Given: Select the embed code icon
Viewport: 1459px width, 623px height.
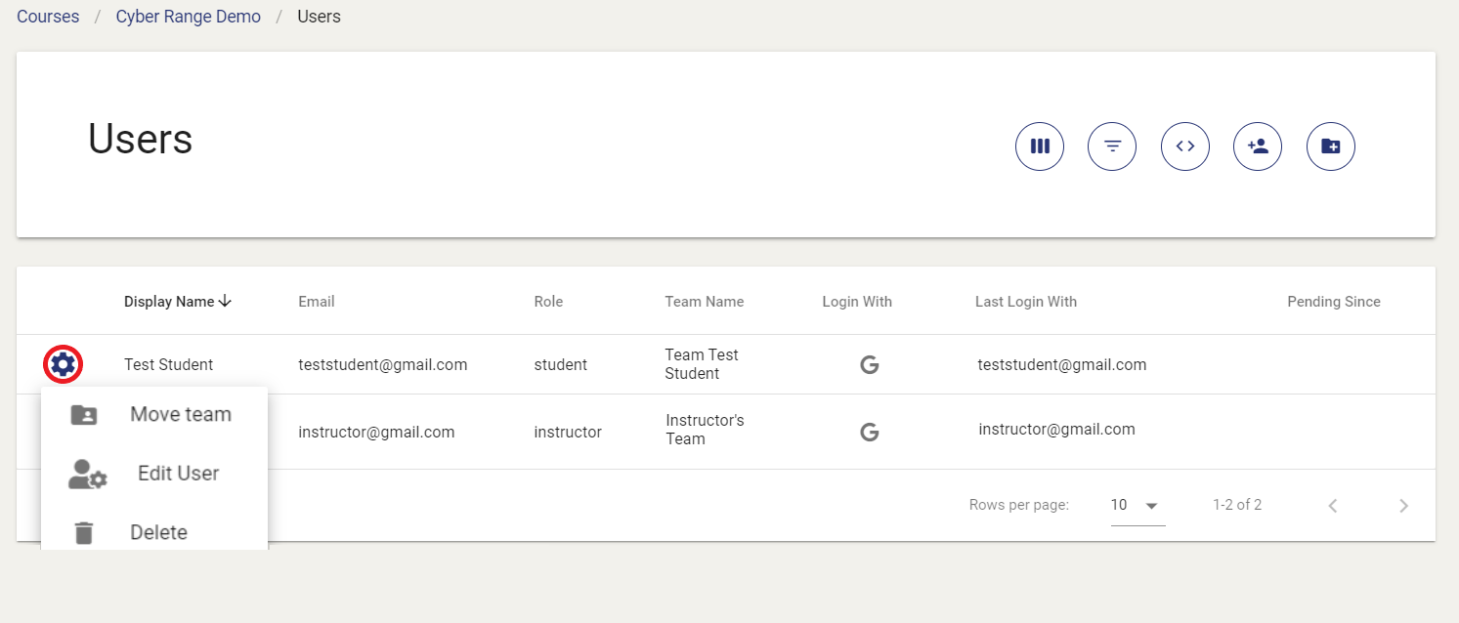Looking at the screenshot, I should coord(1184,145).
